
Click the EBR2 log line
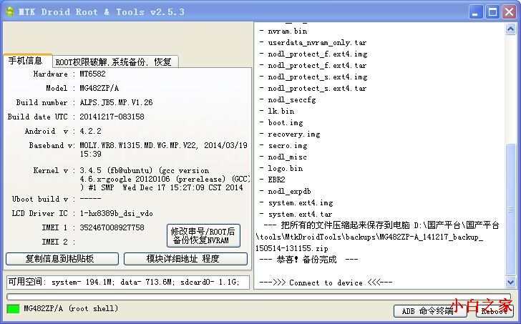pyautogui.click(x=272, y=180)
